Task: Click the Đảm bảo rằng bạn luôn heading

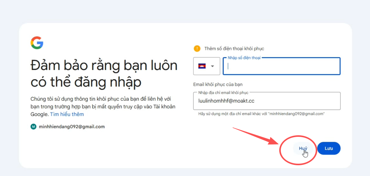Action: [104, 65]
